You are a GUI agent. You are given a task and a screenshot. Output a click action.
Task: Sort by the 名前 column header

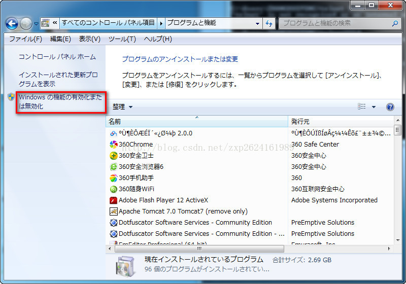pos(197,121)
